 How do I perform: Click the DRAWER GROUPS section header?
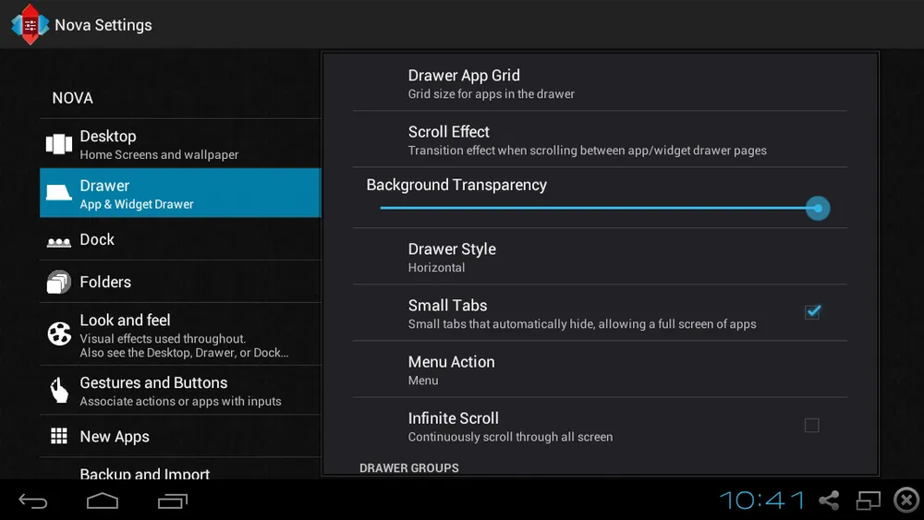click(x=409, y=467)
